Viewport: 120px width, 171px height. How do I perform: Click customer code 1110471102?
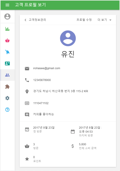coord(41,103)
